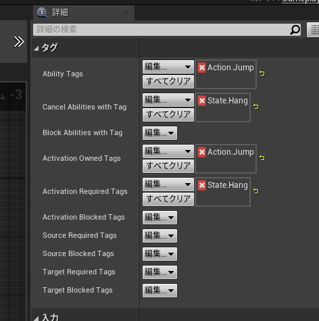
Task: Open Block Abilities with Tag edit dropdown
Action: point(159,133)
